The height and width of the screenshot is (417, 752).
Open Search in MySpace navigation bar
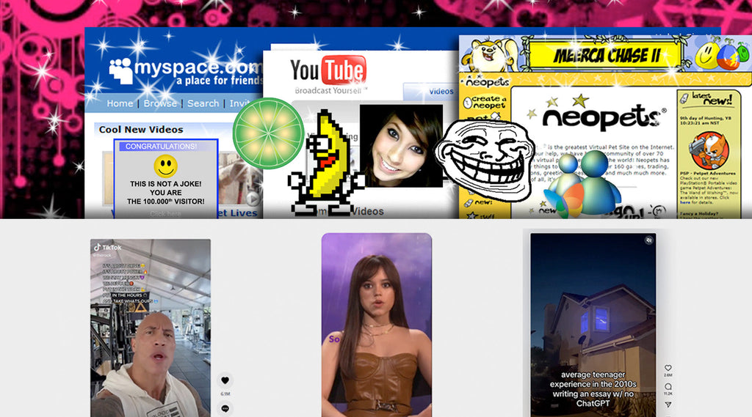[203, 103]
